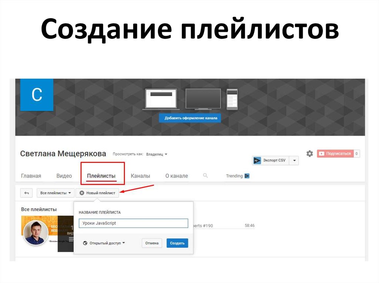379x283 pixels.
Task: Open the playlist thumbnail with man's photo
Action: pyautogui.click(x=47, y=234)
